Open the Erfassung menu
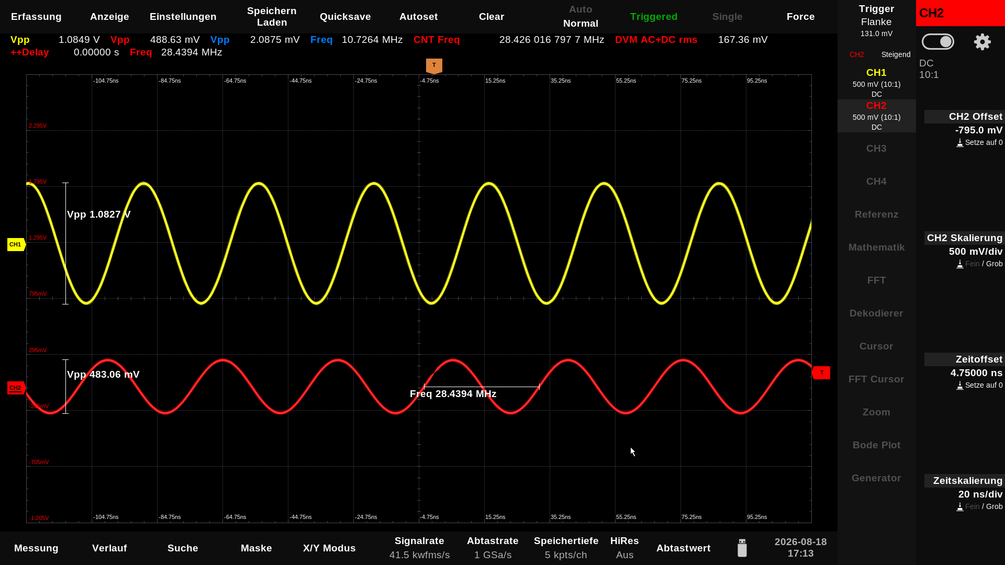This screenshot has width=1005, height=565. click(x=36, y=17)
